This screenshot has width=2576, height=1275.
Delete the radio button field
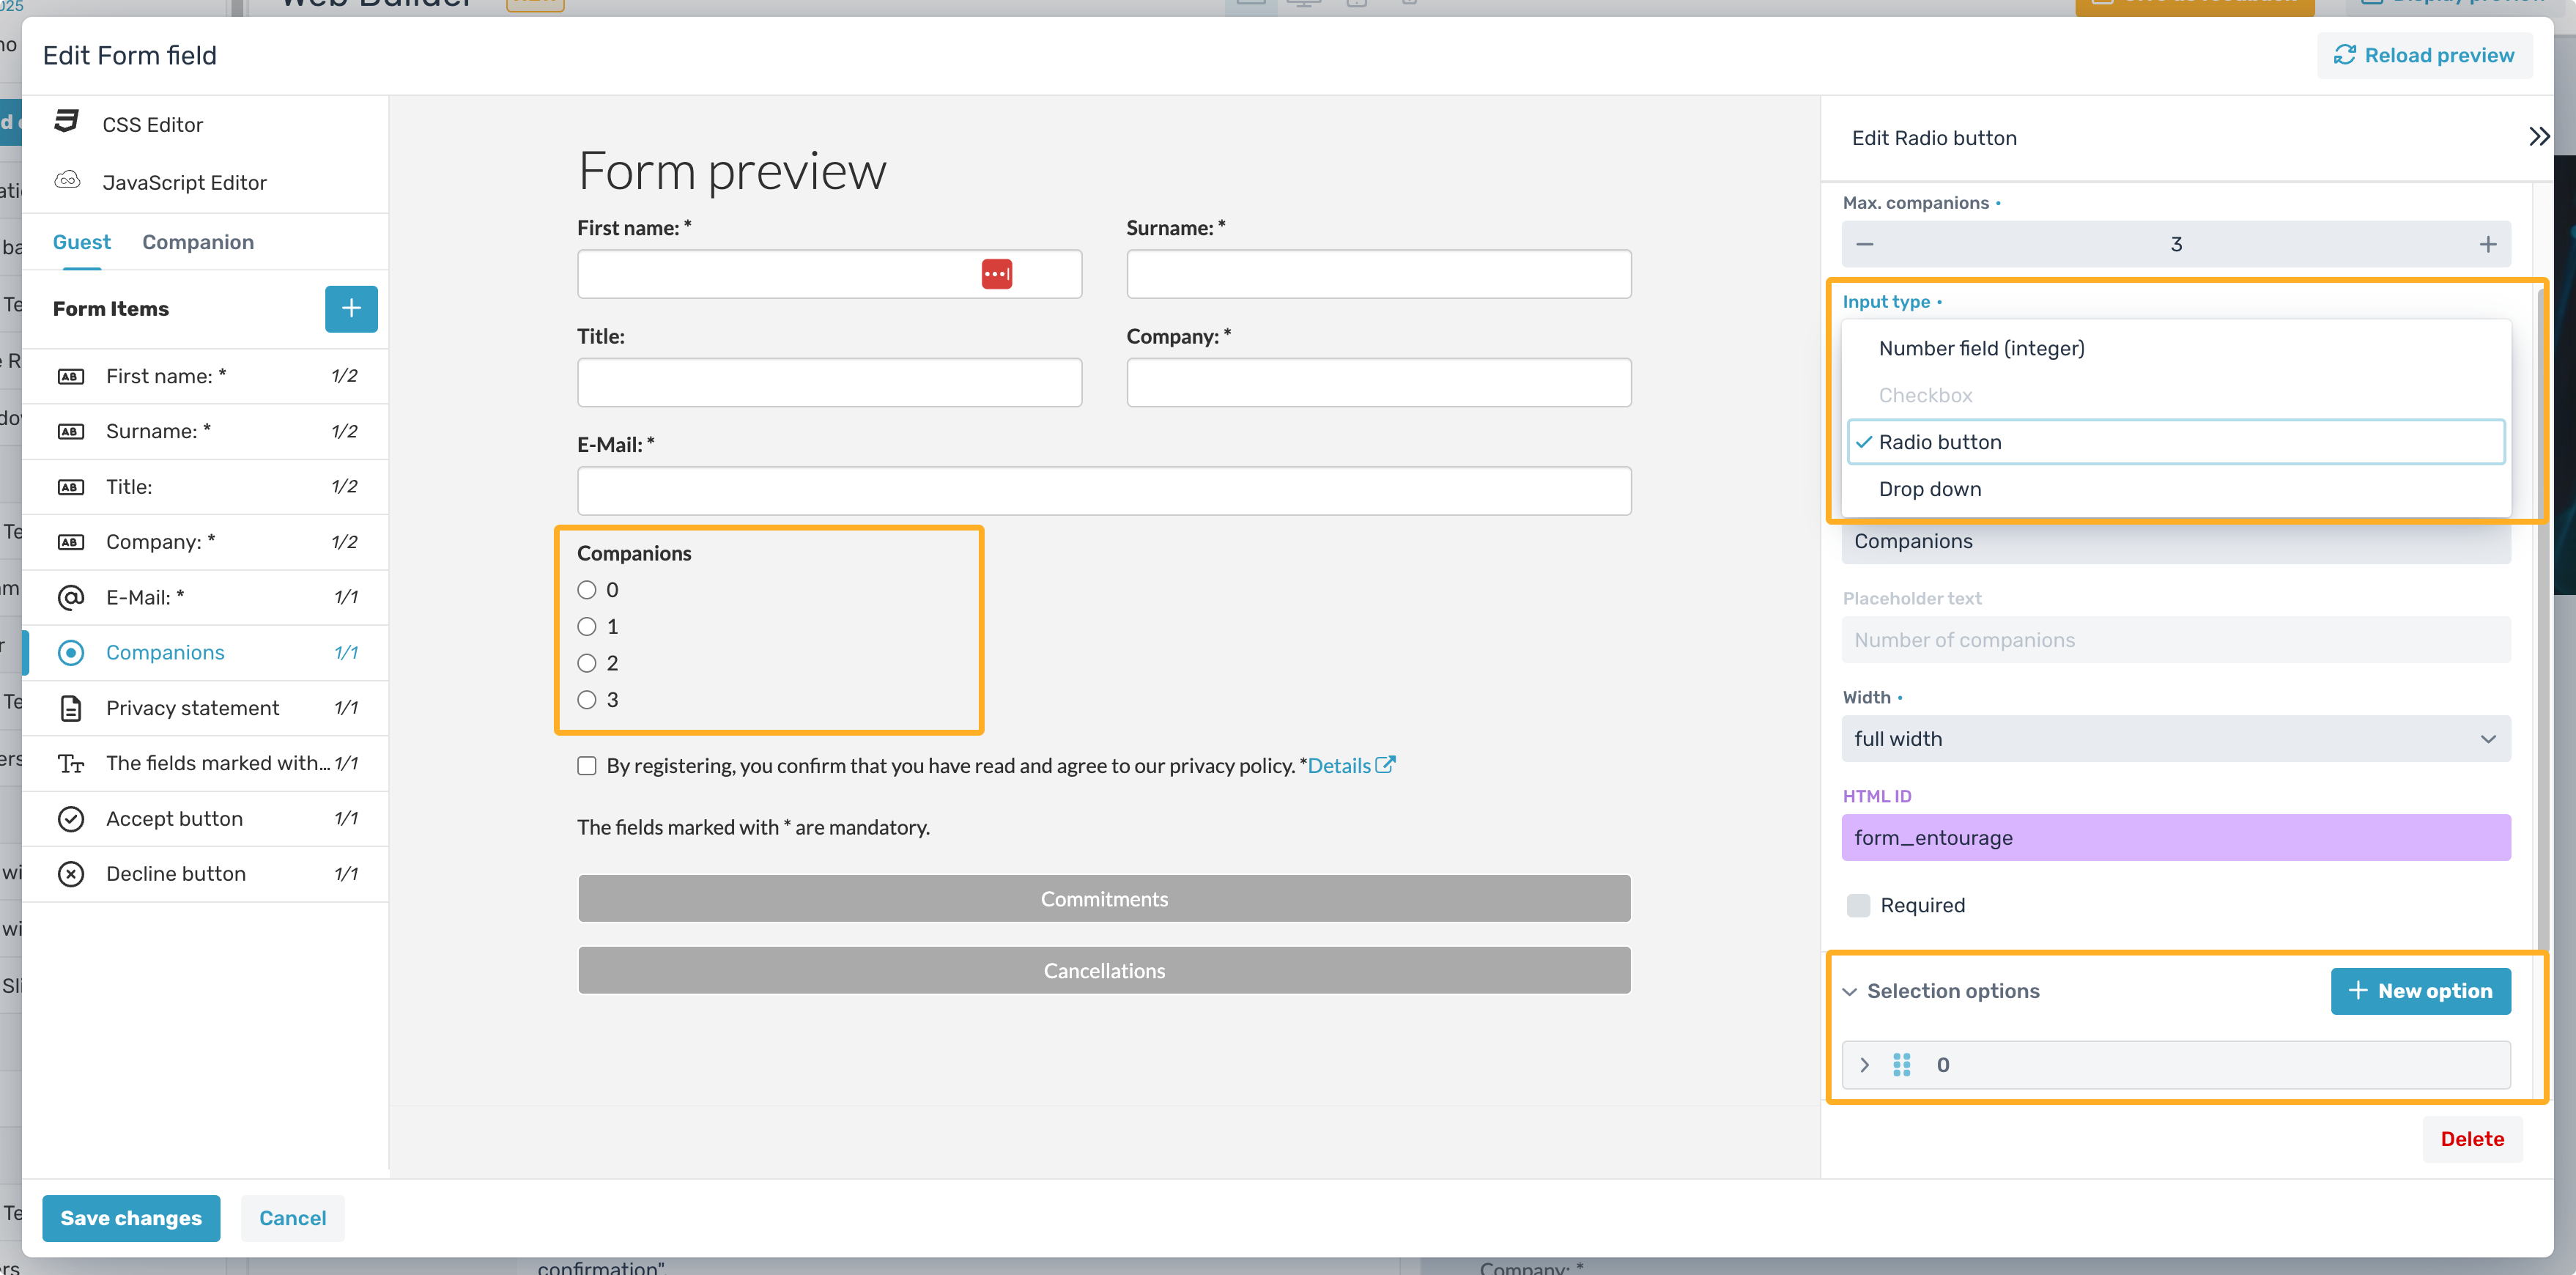tap(2472, 1139)
